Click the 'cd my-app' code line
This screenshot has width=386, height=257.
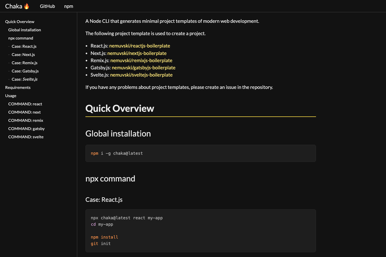click(x=102, y=224)
